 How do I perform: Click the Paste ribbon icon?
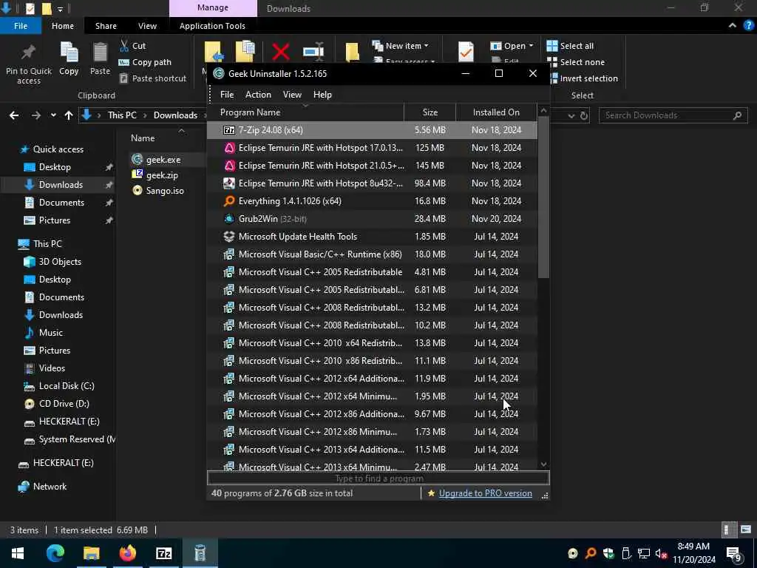(100, 53)
